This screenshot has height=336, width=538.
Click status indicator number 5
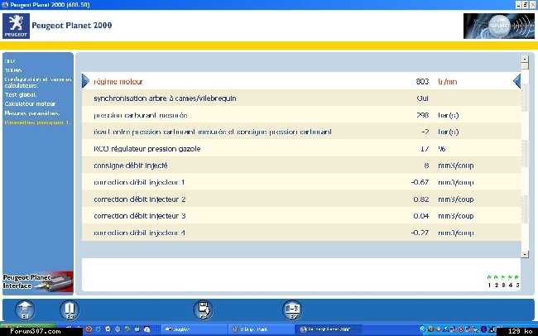(517, 281)
